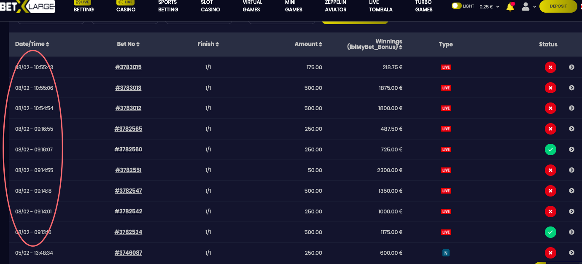Click the LIVE badge on bet #3783013 row

click(446, 88)
